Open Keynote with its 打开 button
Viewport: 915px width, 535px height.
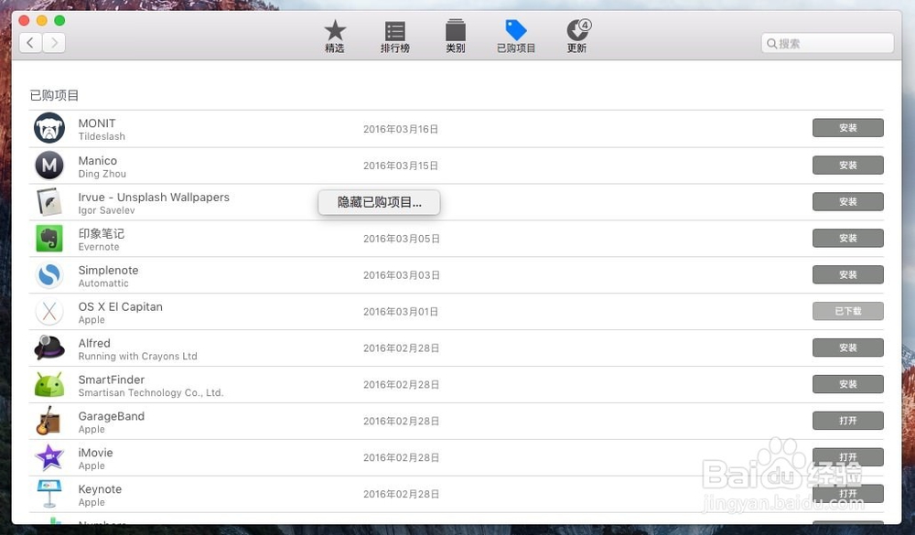coord(848,494)
